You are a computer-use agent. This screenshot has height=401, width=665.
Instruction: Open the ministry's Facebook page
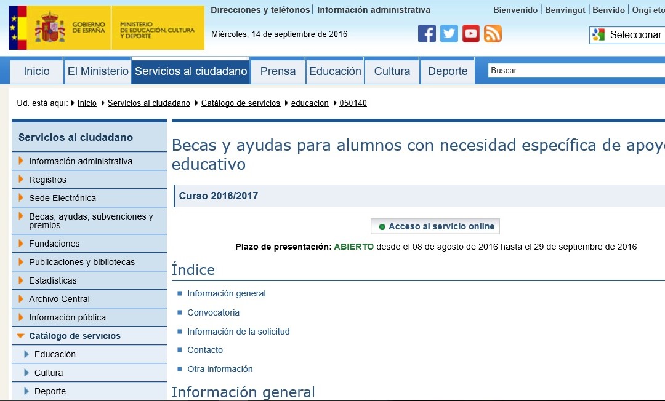click(x=427, y=33)
